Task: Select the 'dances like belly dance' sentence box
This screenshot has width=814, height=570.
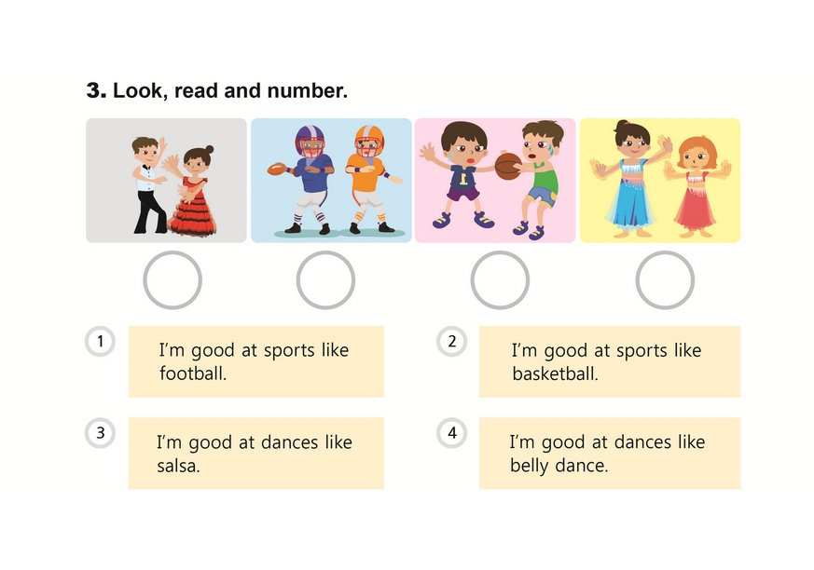Action: pos(609,453)
